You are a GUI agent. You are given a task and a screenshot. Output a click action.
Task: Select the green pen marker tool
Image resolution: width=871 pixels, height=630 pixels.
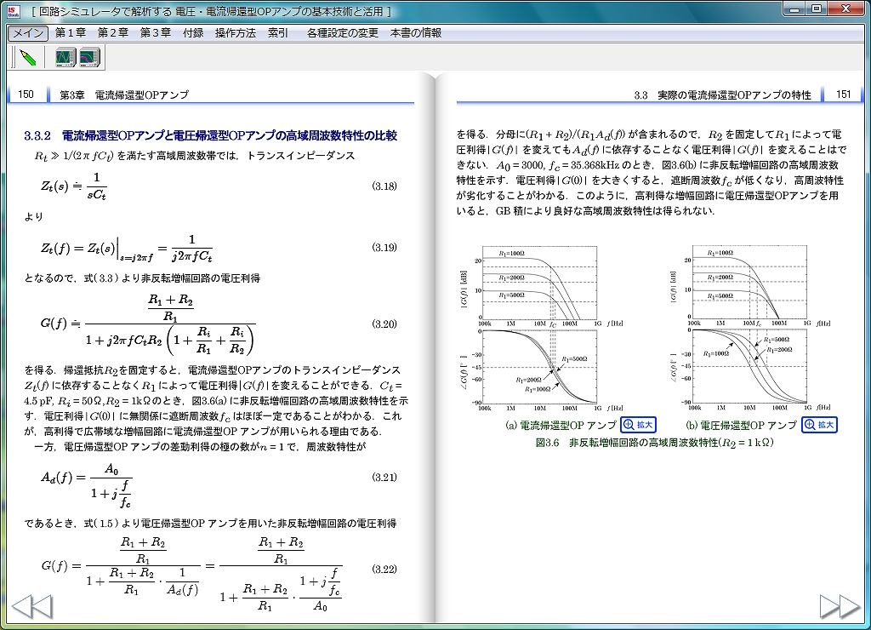tap(28, 58)
